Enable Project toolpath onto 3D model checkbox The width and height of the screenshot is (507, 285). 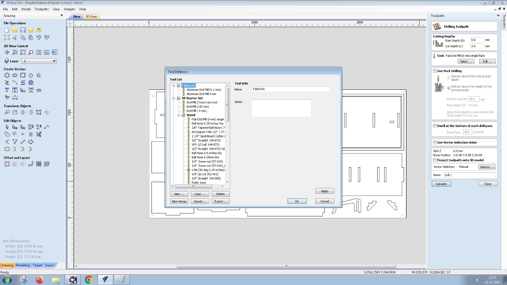coord(435,160)
